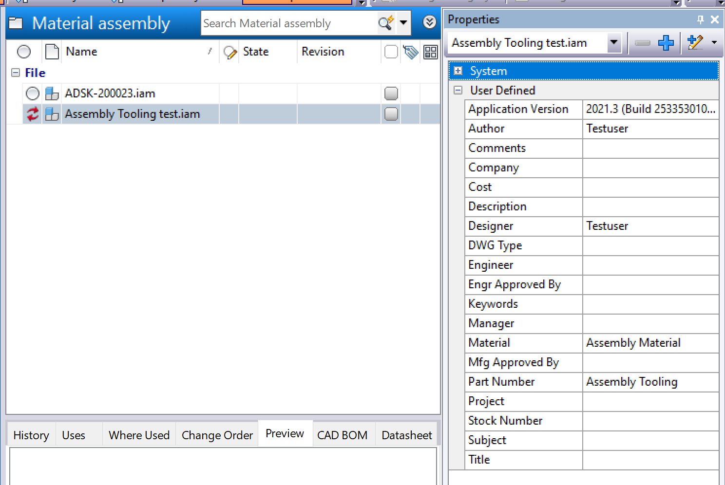
Task: Expand the System properties category
Action: (458, 71)
